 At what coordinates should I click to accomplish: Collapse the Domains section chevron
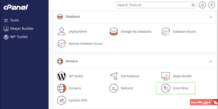tap(211, 62)
